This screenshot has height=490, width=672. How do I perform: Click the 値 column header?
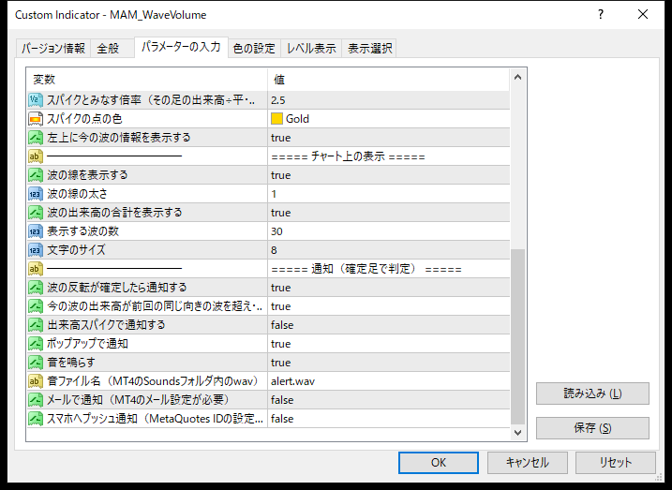[x=389, y=80]
